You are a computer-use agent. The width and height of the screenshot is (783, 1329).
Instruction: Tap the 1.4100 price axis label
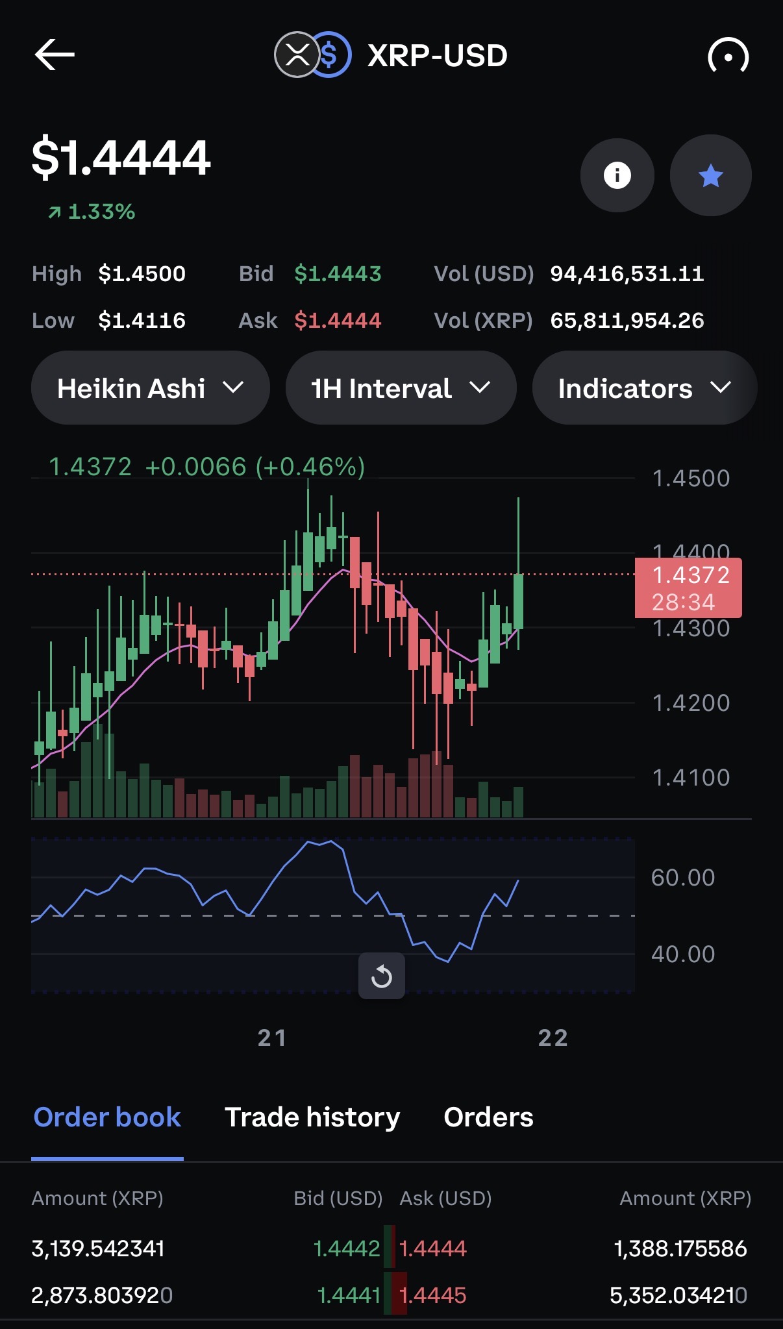(691, 778)
